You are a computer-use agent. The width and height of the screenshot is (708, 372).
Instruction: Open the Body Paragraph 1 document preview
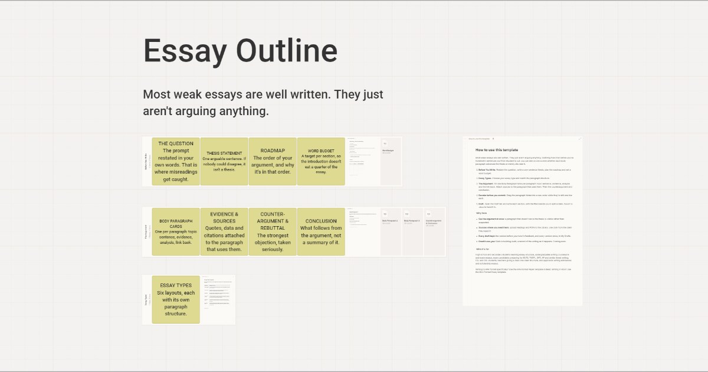[x=362, y=231]
